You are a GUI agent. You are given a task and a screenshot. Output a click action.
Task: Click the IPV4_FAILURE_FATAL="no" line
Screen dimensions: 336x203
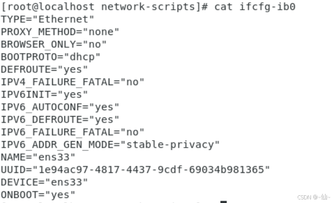click(x=72, y=82)
